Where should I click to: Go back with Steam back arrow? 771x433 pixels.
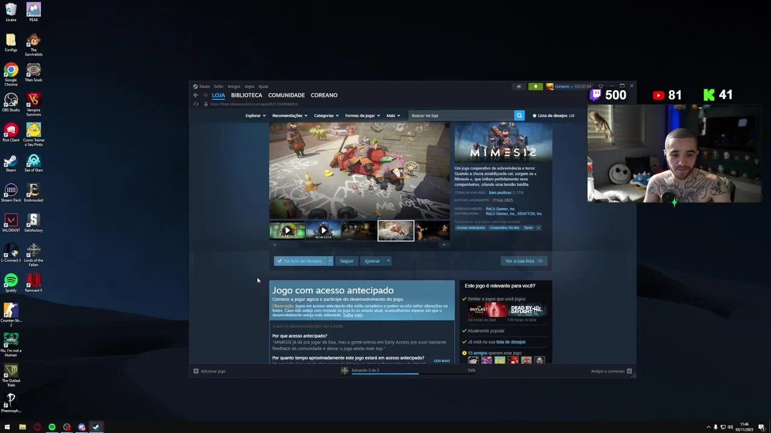(x=195, y=95)
